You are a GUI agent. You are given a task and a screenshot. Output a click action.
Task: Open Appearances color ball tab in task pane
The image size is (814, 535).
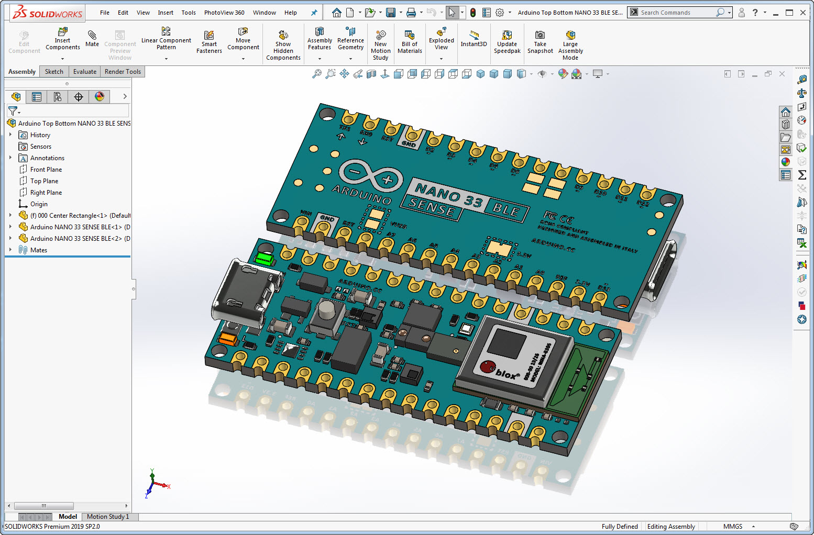786,162
